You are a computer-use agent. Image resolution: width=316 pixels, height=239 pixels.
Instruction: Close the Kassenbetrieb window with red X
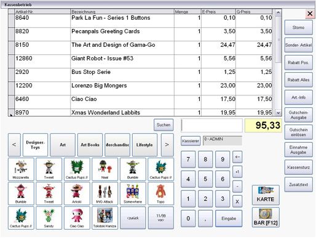coord(310,14)
